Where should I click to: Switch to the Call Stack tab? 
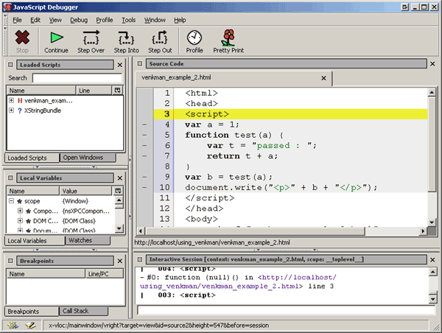tap(84, 311)
